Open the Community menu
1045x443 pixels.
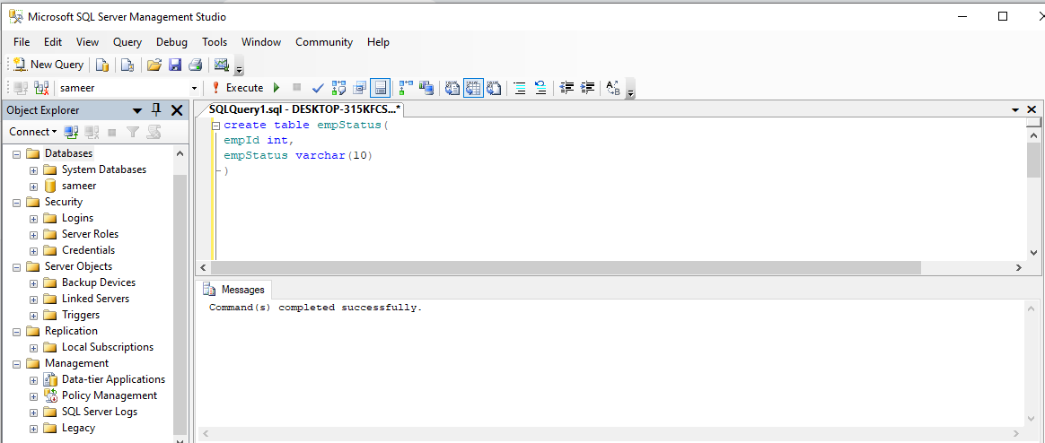pos(324,42)
